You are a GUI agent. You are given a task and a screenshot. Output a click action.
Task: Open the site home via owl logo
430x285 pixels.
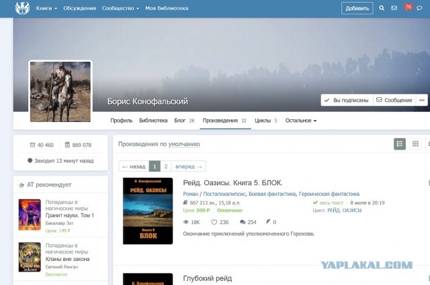pyautogui.click(x=22, y=8)
